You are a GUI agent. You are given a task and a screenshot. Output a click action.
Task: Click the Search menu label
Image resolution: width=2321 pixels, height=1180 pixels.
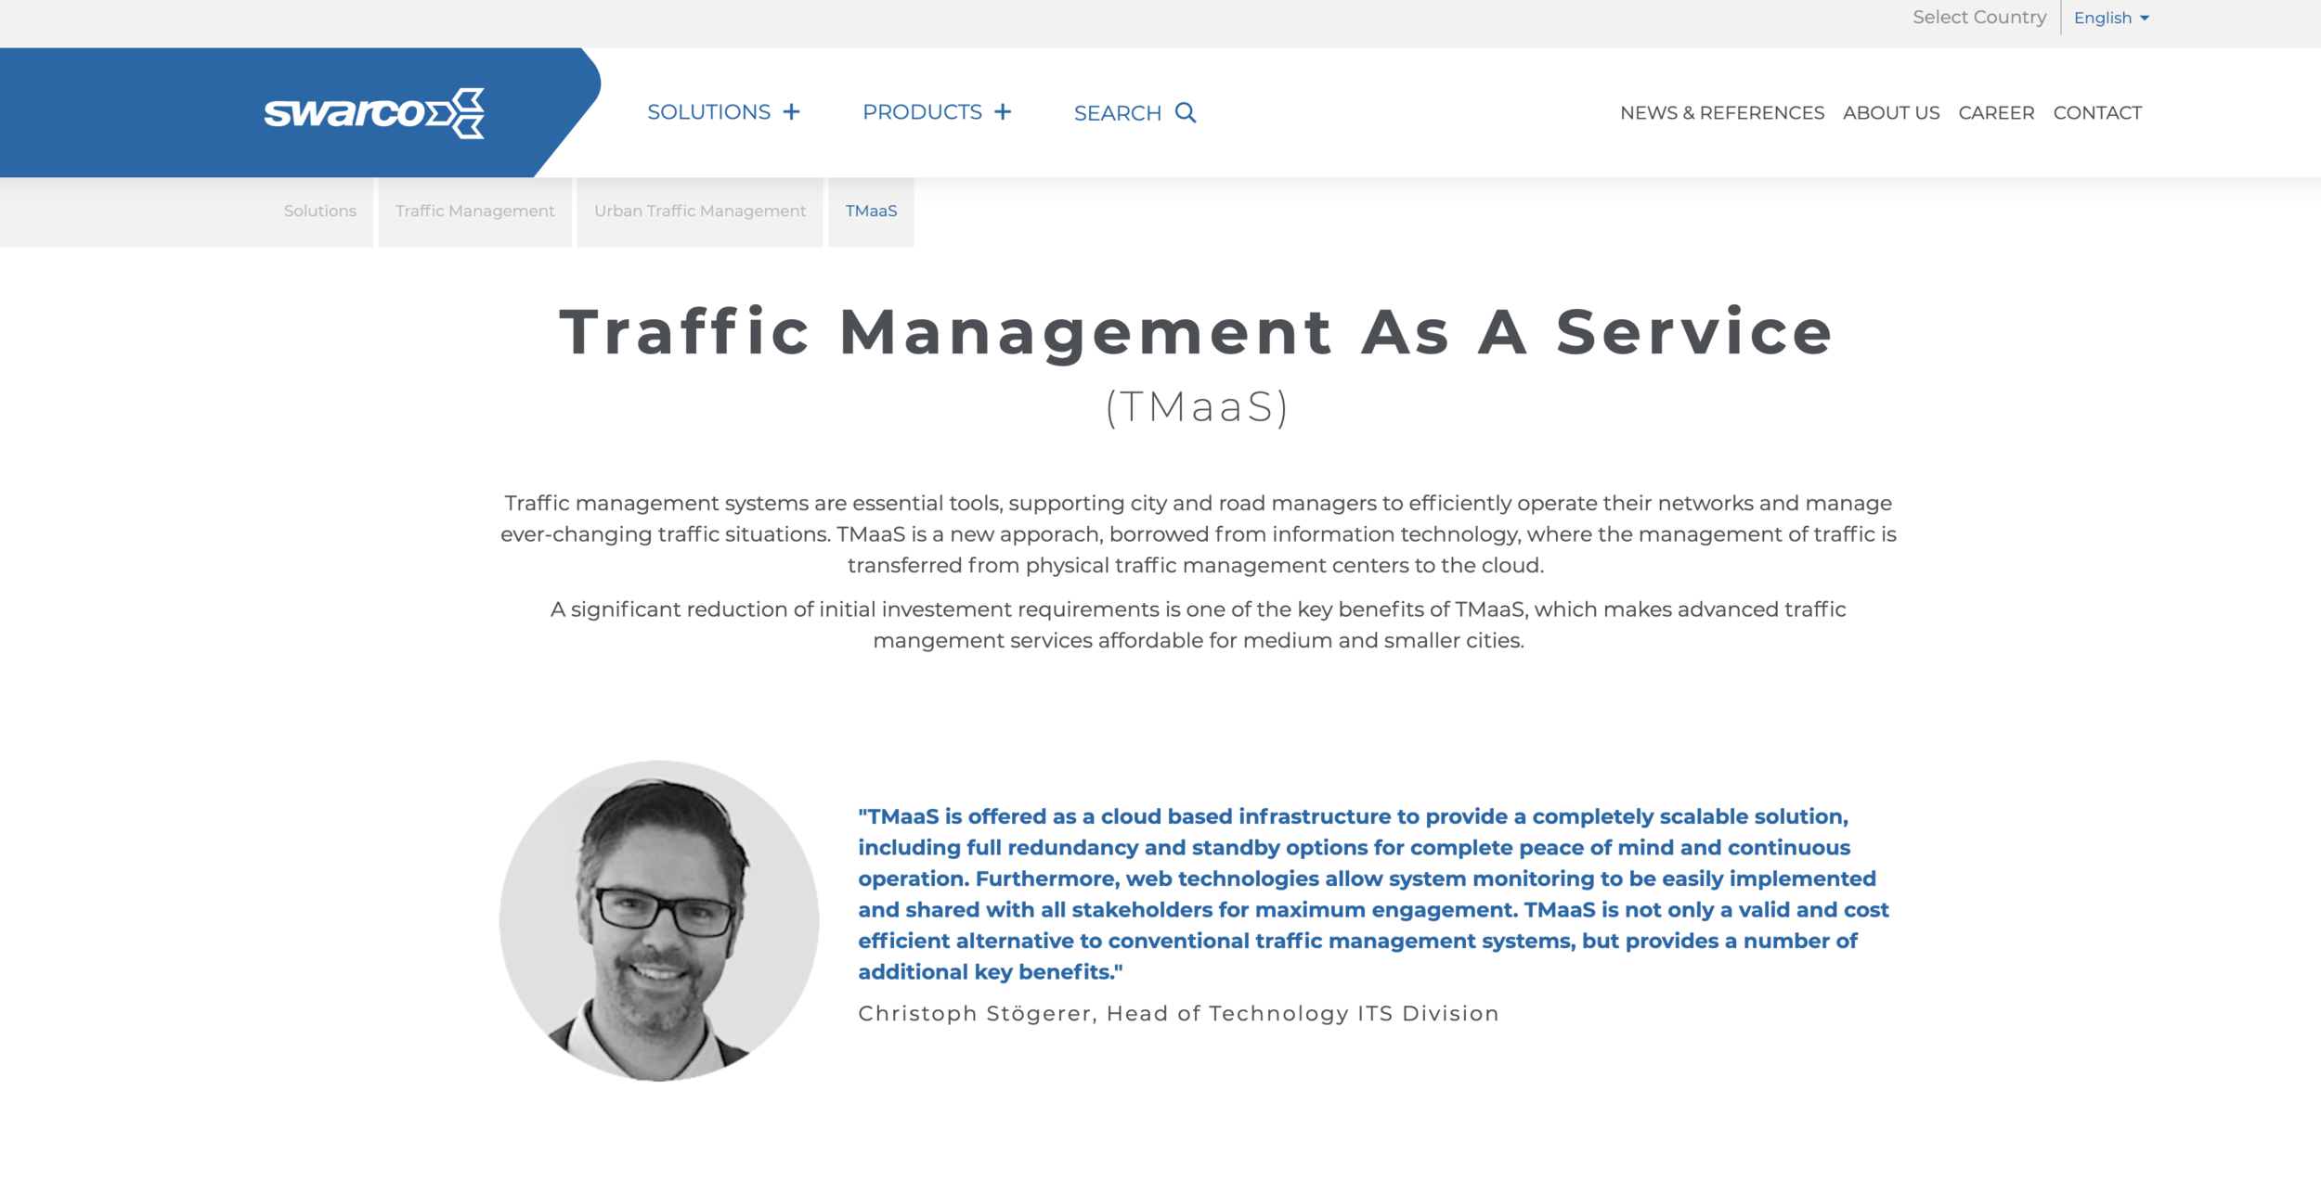coord(1117,113)
